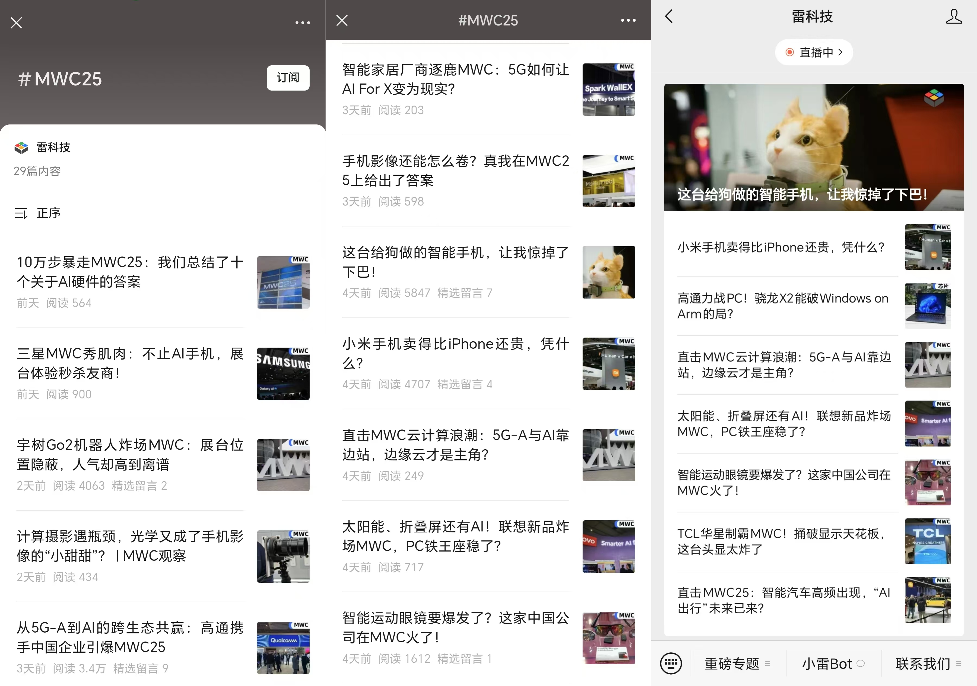
Task: Go back from 雷科技 account page
Action: (668, 17)
